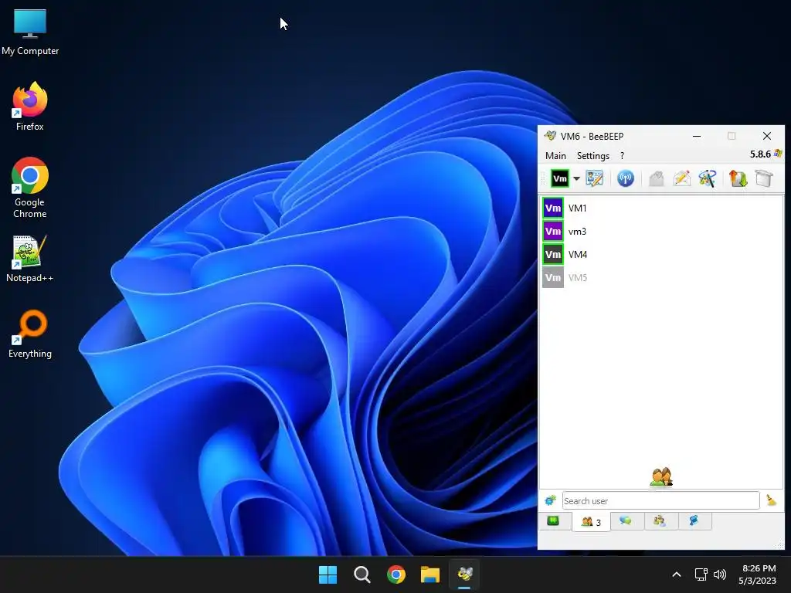Open the volume speaker tray icon

pyautogui.click(x=720, y=574)
